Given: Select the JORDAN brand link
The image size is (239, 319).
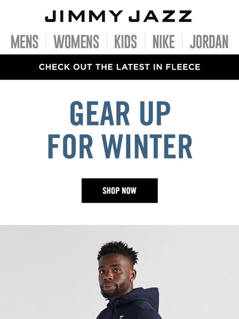Looking at the screenshot, I should pyautogui.click(x=209, y=42).
